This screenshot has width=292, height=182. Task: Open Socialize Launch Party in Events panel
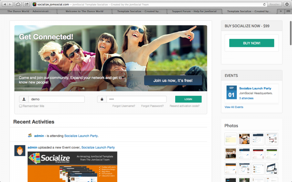pos(255,88)
